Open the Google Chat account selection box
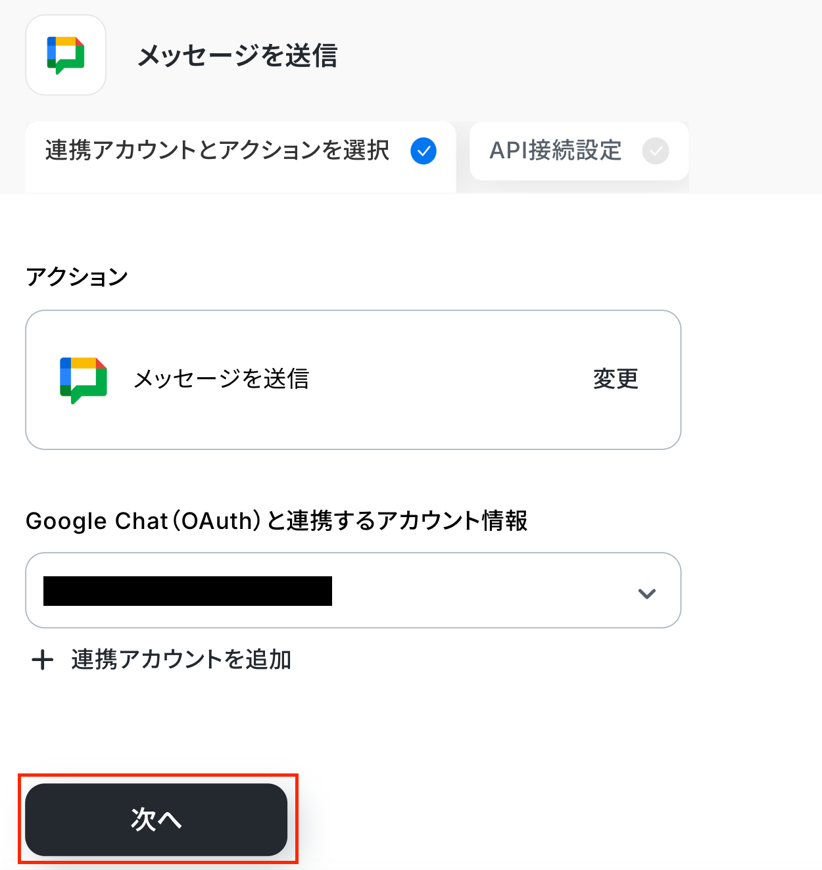The width and height of the screenshot is (822, 870). pyautogui.click(x=353, y=590)
